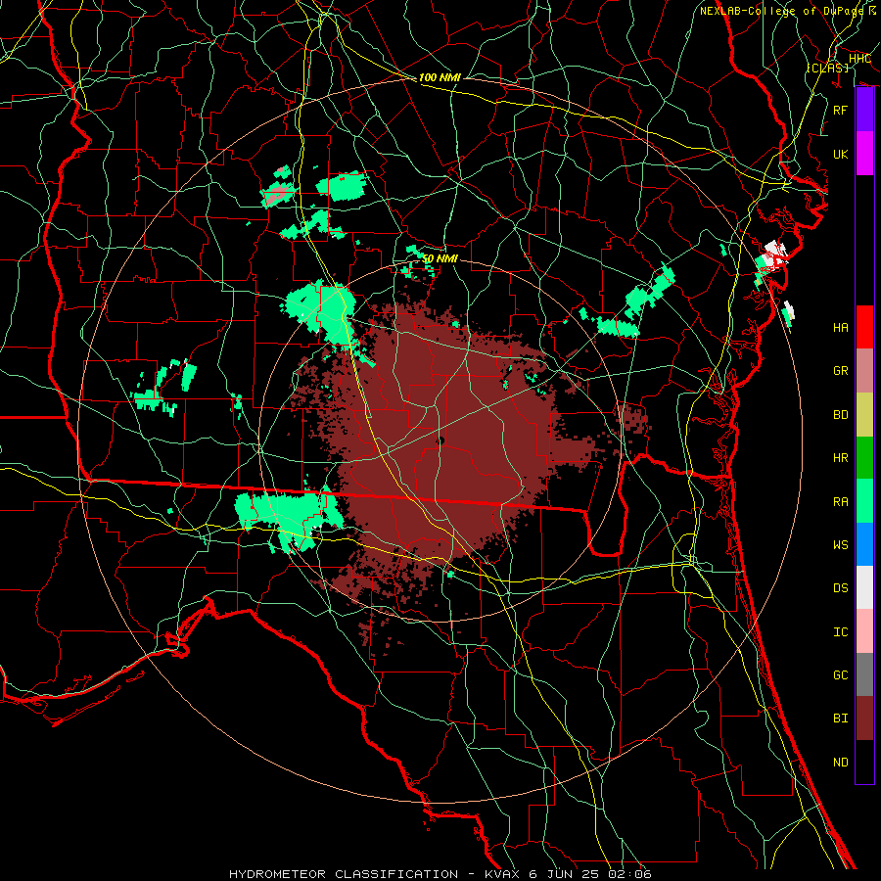
Task: Select the dusty pink GR legend swatch
Action: (x=864, y=371)
